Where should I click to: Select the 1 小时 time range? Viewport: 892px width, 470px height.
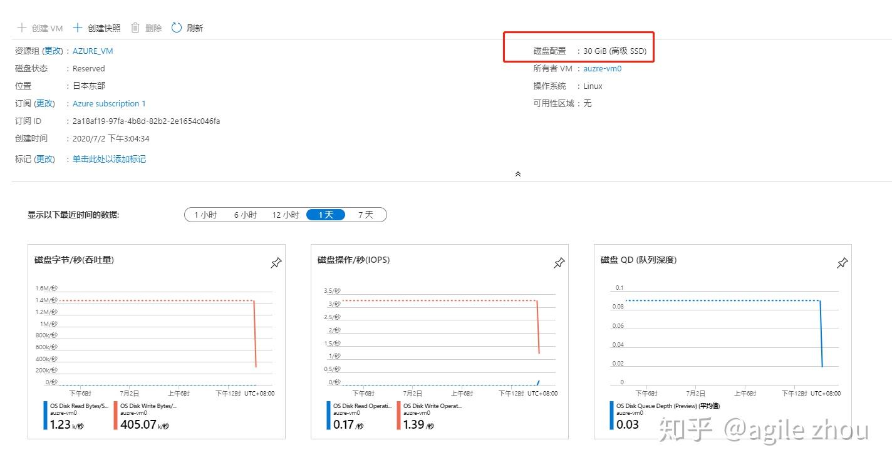(205, 215)
